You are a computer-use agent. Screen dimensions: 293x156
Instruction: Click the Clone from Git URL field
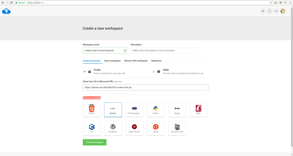click(x=145, y=87)
